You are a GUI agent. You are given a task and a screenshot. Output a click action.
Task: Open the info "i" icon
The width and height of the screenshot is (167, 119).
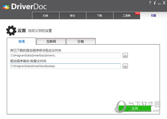click(x=155, y=3)
